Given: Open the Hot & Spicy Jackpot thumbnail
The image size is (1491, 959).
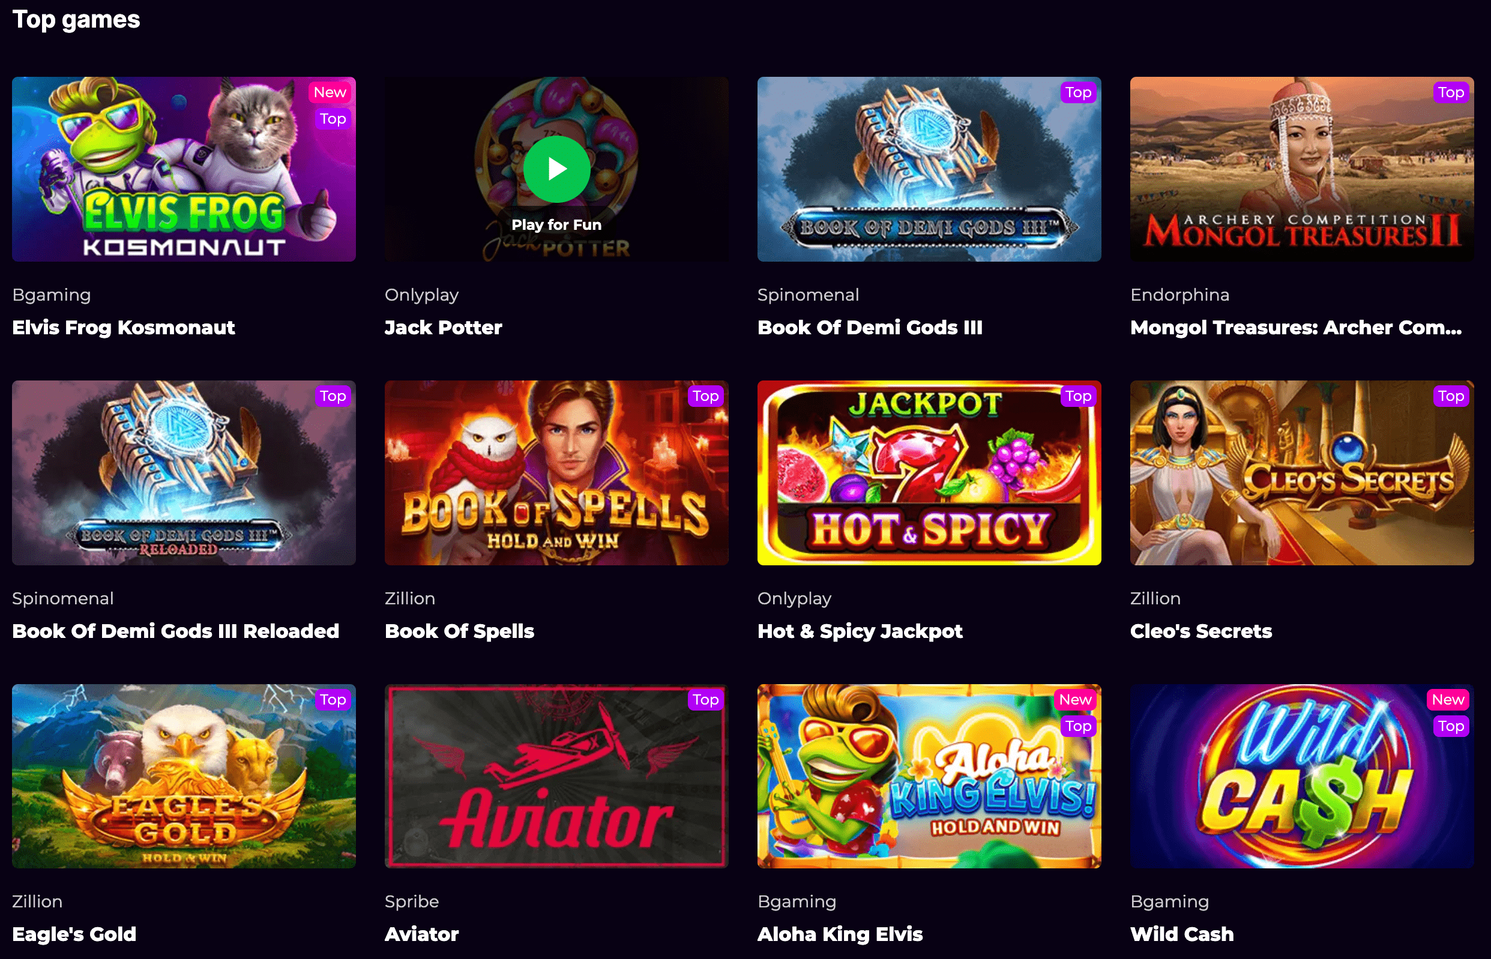Looking at the screenshot, I should pyautogui.click(x=929, y=473).
